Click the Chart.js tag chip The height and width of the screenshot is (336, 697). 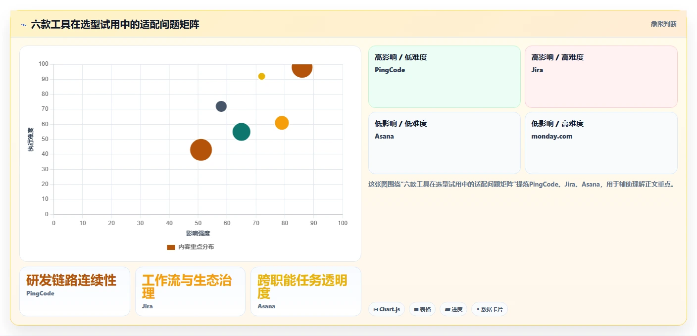[387, 309]
